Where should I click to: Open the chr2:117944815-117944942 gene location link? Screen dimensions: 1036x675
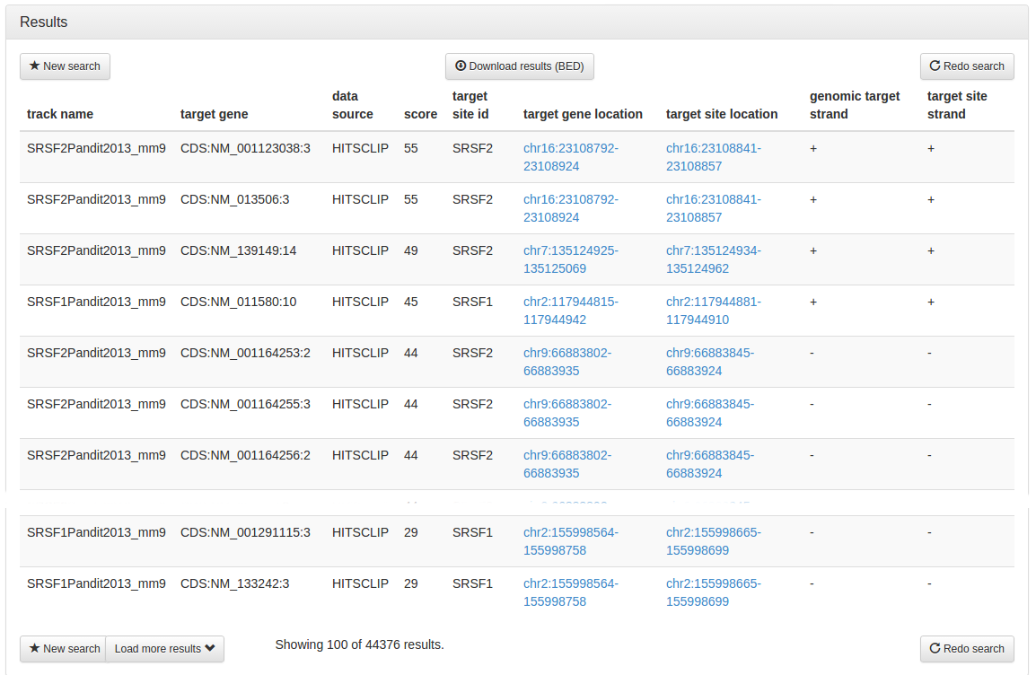tap(571, 311)
